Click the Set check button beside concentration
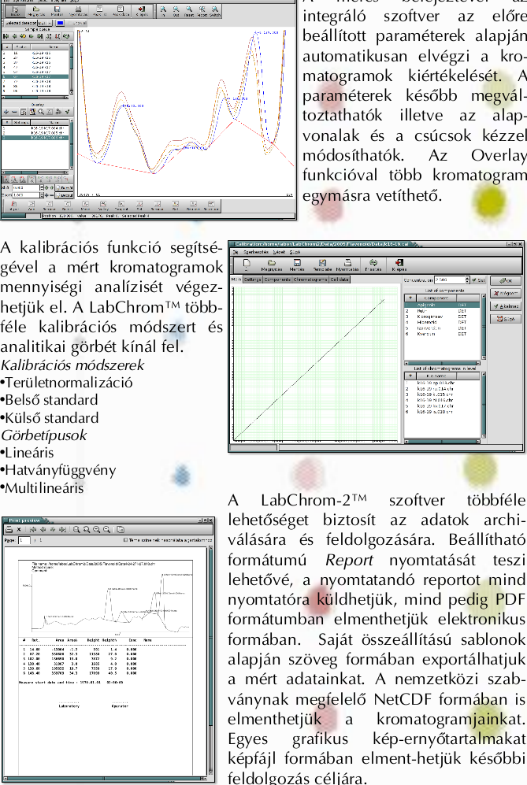 [x=477, y=280]
